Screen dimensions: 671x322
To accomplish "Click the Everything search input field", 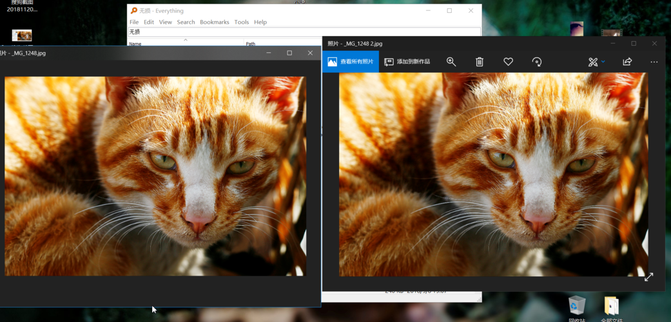I will pyautogui.click(x=303, y=32).
